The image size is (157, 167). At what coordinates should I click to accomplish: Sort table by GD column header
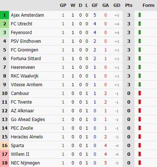tap(117, 5)
